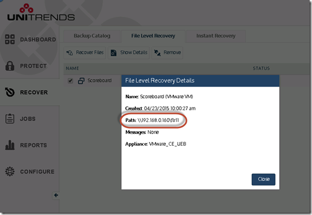Click the path text \\192.168.0.160\flr11
312x215 pixels.
(x=158, y=120)
